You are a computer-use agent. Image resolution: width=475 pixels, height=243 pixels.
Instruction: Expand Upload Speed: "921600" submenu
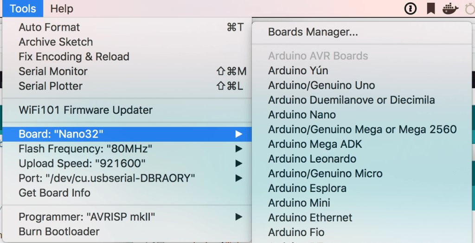pos(127,164)
